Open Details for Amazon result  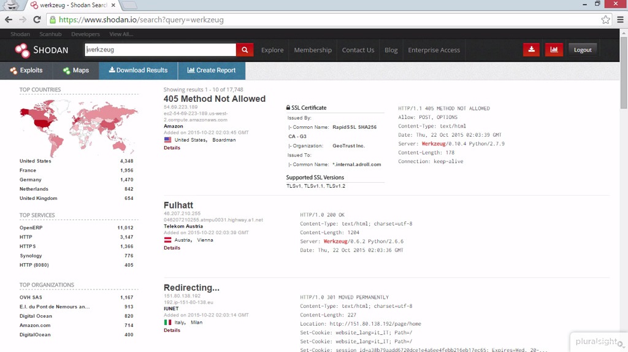pos(172,148)
